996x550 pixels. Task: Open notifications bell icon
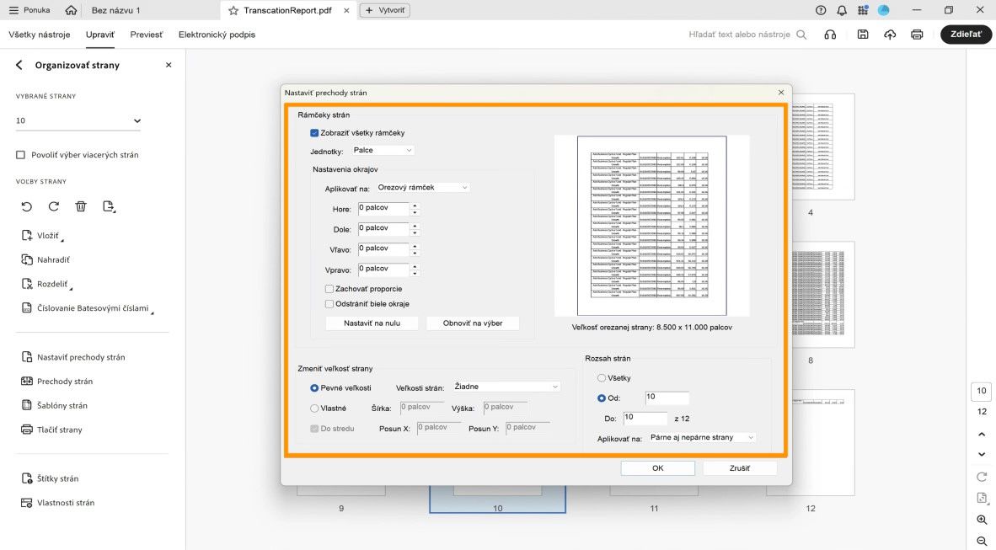[842, 10]
